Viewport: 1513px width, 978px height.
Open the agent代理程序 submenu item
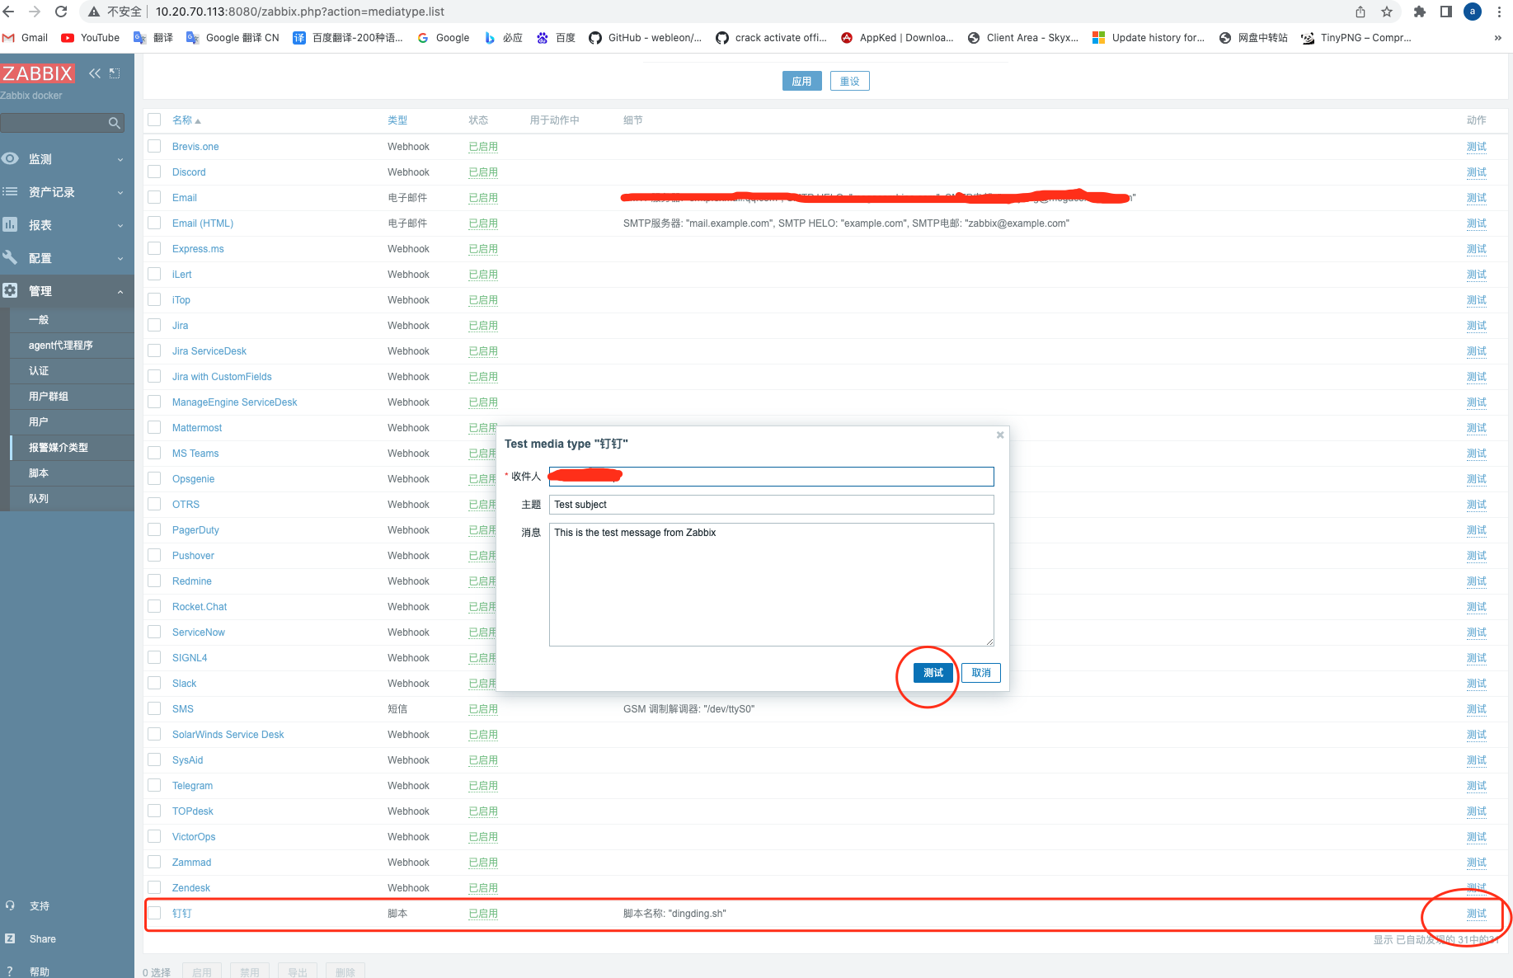coord(71,346)
